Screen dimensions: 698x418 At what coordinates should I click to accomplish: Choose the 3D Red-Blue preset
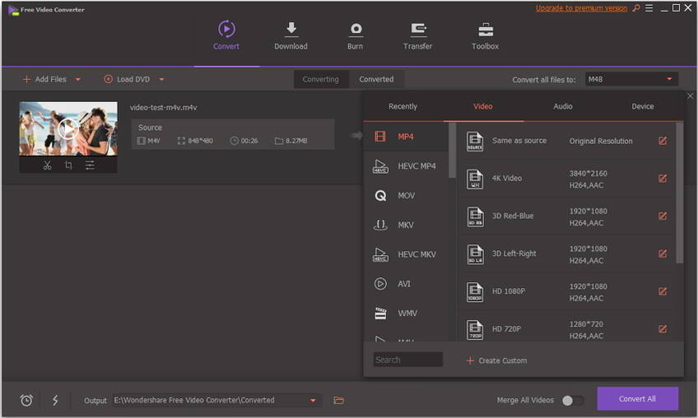point(565,216)
